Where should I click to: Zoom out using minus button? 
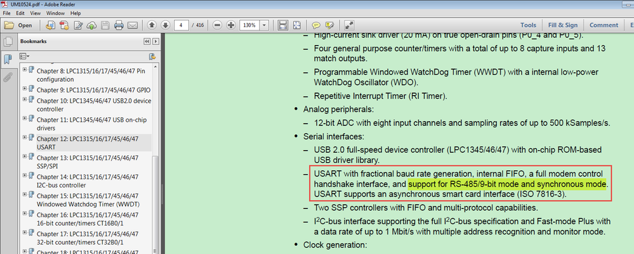coord(217,25)
